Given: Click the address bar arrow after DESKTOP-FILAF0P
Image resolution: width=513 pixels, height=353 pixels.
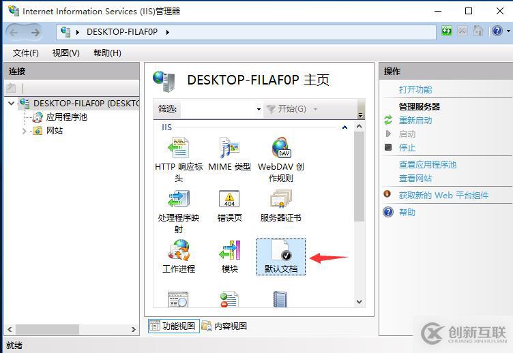Looking at the screenshot, I should (x=168, y=32).
